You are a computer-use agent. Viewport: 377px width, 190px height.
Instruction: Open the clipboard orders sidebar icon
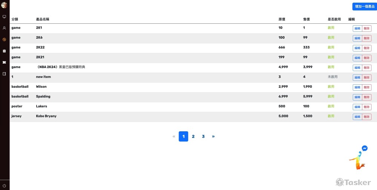5,51
